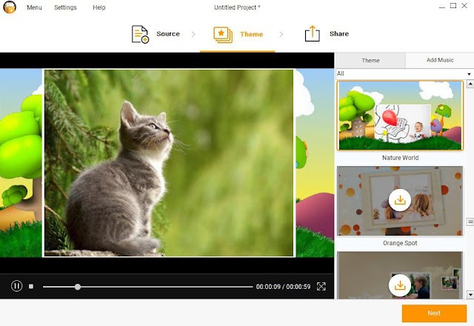Close the application window
The width and height of the screenshot is (474, 326).
pyautogui.click(x=464, y=5)
